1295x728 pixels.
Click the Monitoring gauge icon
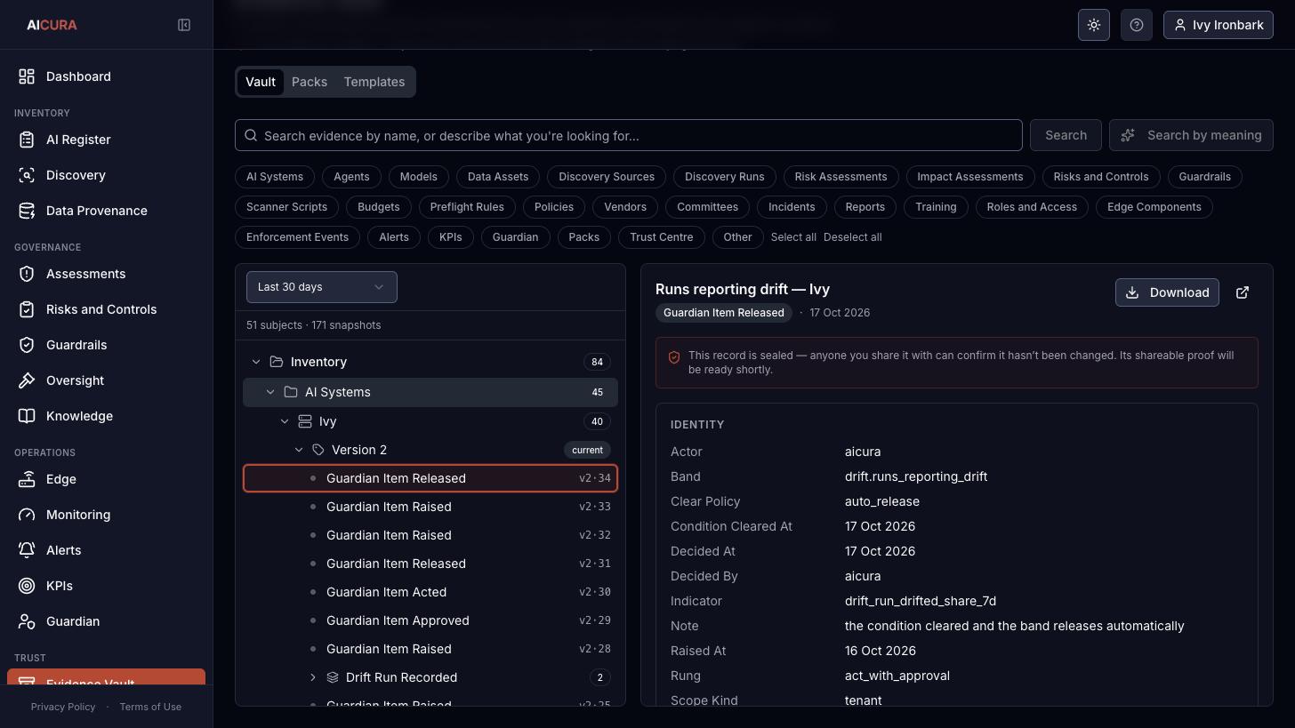click(x=27, y=515)
